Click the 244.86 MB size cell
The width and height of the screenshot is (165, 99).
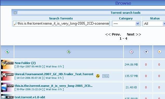[x=131, y=65]
